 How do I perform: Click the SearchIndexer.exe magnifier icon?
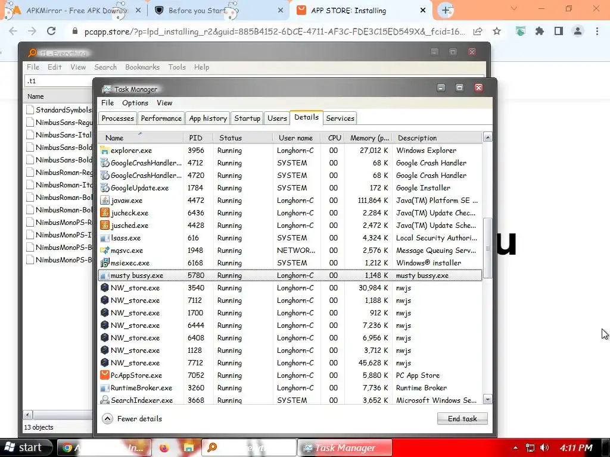(x=104, y=400)
